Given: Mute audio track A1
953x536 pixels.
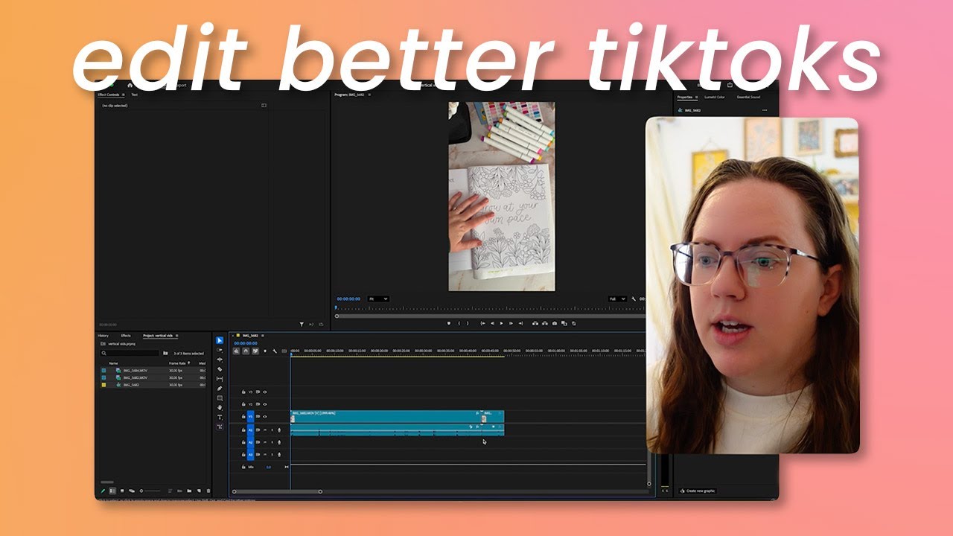Looking at the screenshot, I should coord(265,430).
